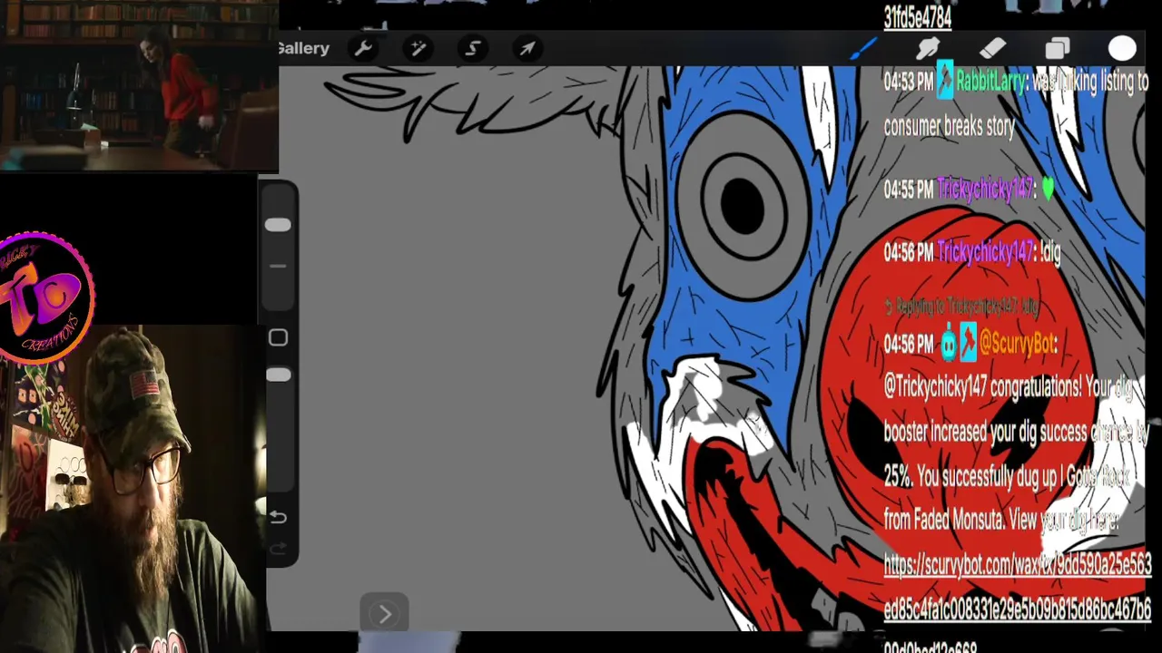This screenshot has width=1162, height=653.
Task: Select the Selection S-ribbon tool
Action: pos(473,48)
